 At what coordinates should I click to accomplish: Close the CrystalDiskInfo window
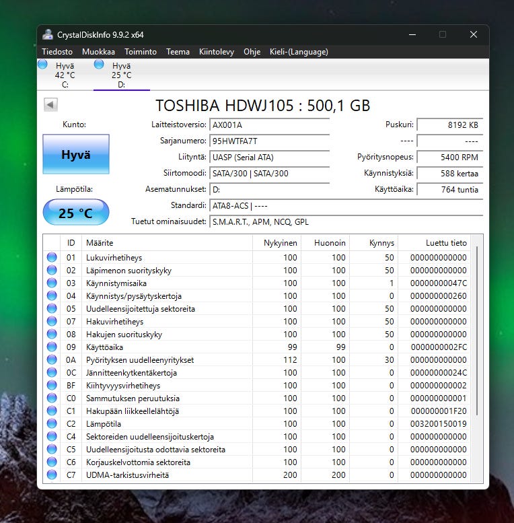click(474, 35)
